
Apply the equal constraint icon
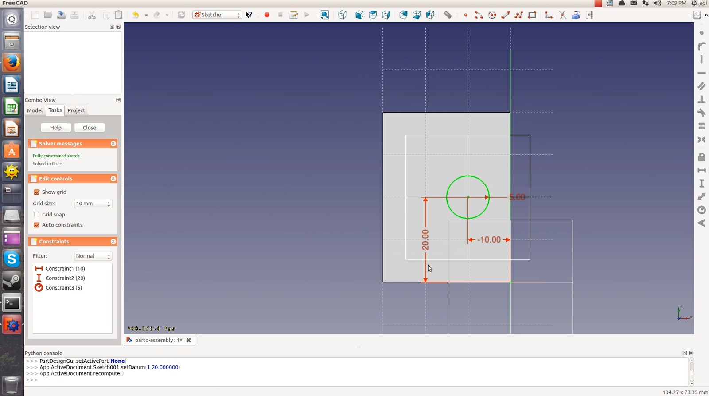[x=701, y=126]
